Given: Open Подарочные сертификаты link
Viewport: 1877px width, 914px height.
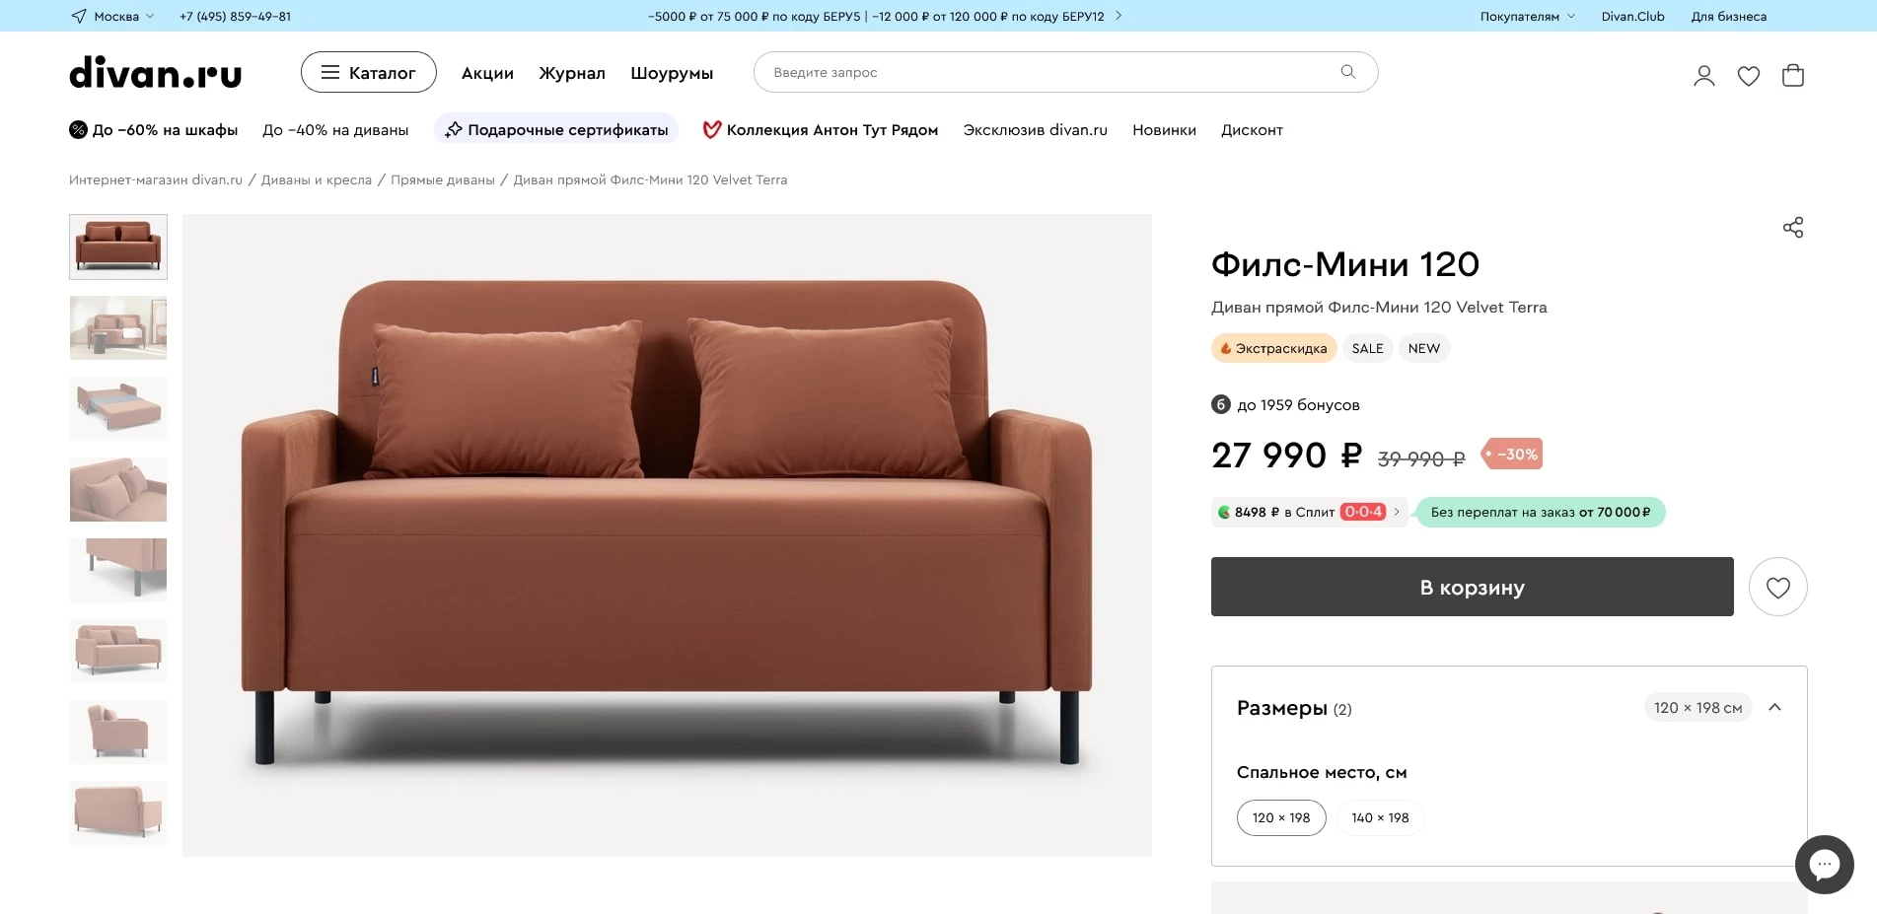Looking at the screenshot, I should coord(556,130).
